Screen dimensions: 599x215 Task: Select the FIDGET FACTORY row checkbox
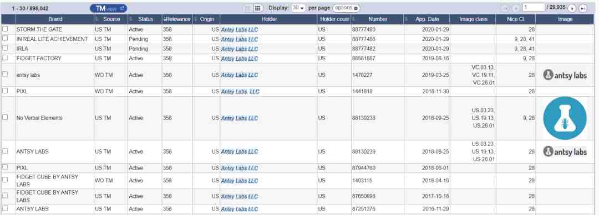pyautogui.click(x=5, y=58)
